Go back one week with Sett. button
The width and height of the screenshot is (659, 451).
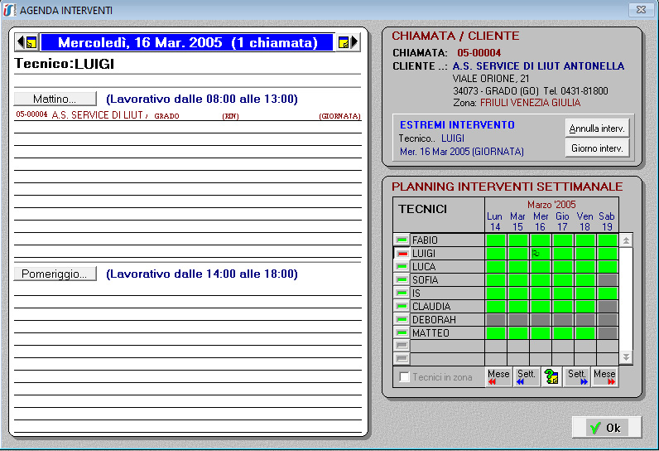point(527,377)
